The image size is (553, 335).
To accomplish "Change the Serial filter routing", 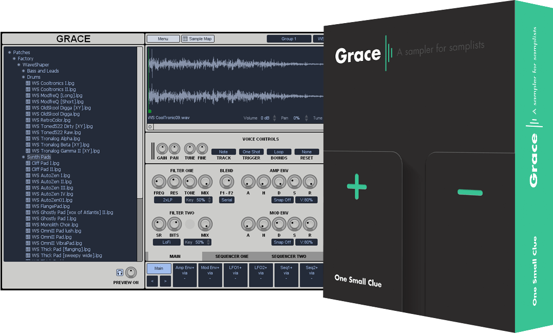I will (227, 200).
